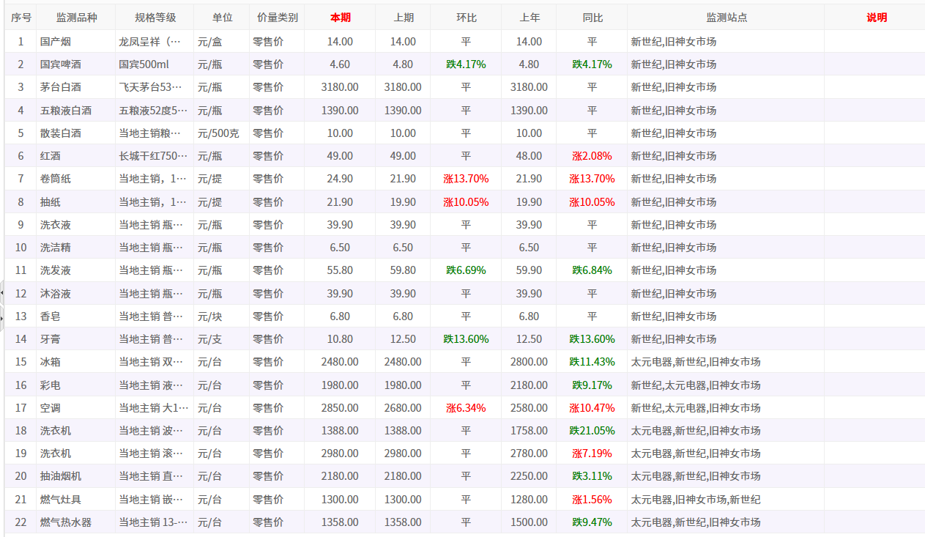925x537 pixels.
Task: Click the 涨7.19% cell in row 19
Action: pyautogui.click(x=592, y=453)
